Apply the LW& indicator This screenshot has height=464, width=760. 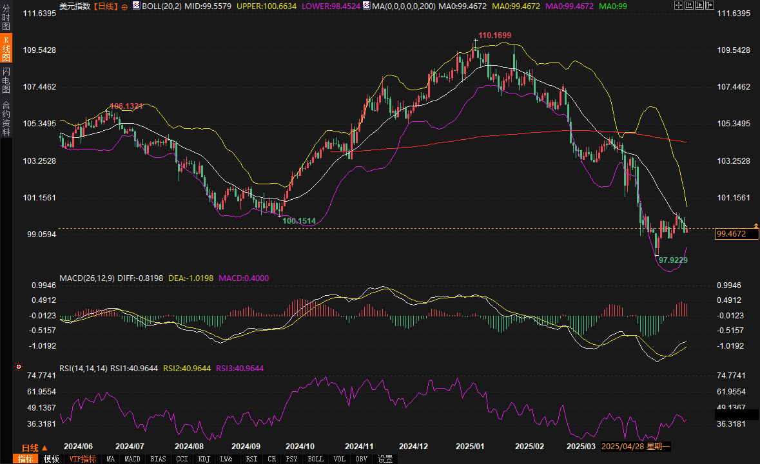(x=226, y=459)
